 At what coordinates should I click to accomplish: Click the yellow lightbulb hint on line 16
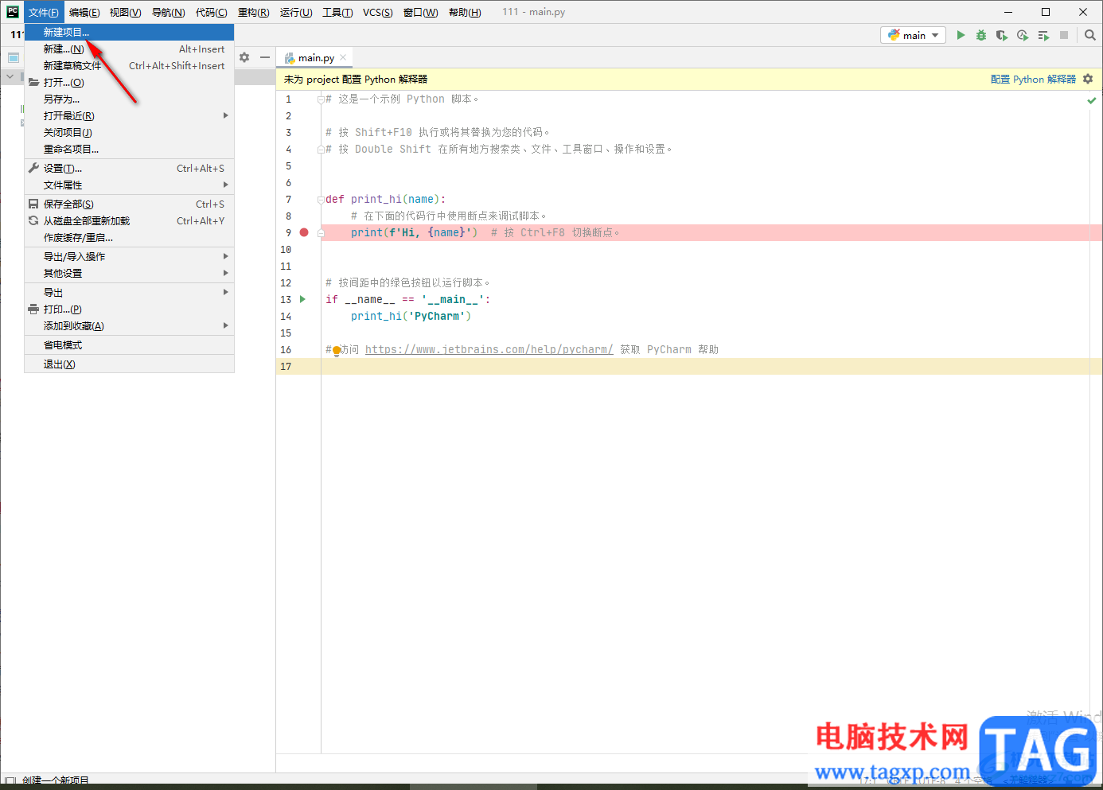[336, 350]
